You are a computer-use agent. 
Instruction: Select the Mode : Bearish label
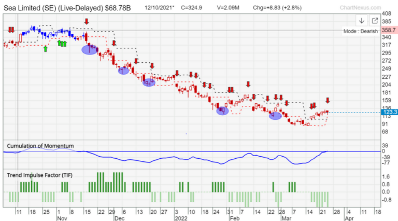(361, 31)
